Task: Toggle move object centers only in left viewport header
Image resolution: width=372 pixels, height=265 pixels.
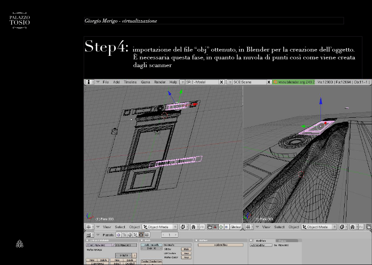Action: [x=202, y=227]
